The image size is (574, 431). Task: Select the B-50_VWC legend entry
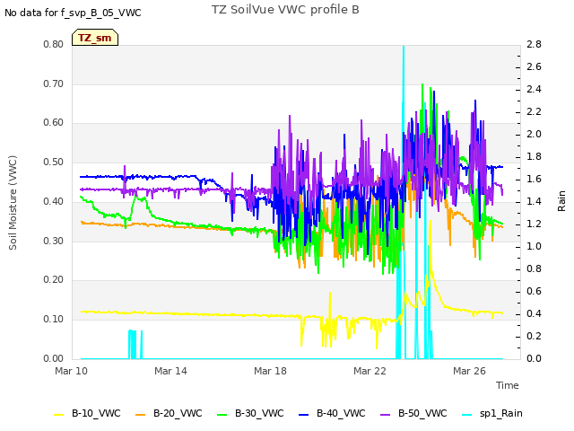(413, 413)
